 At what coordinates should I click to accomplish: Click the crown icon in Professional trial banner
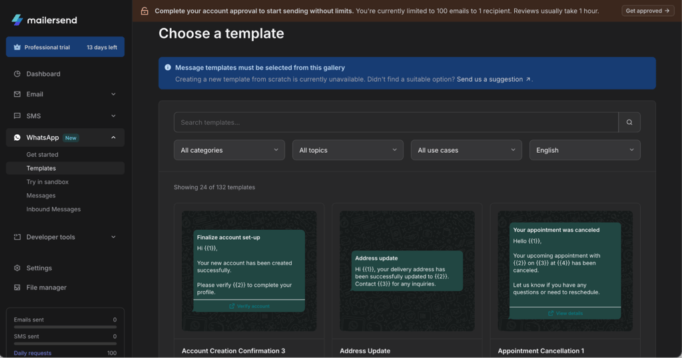pyautogui.click(x=17, y=47)
